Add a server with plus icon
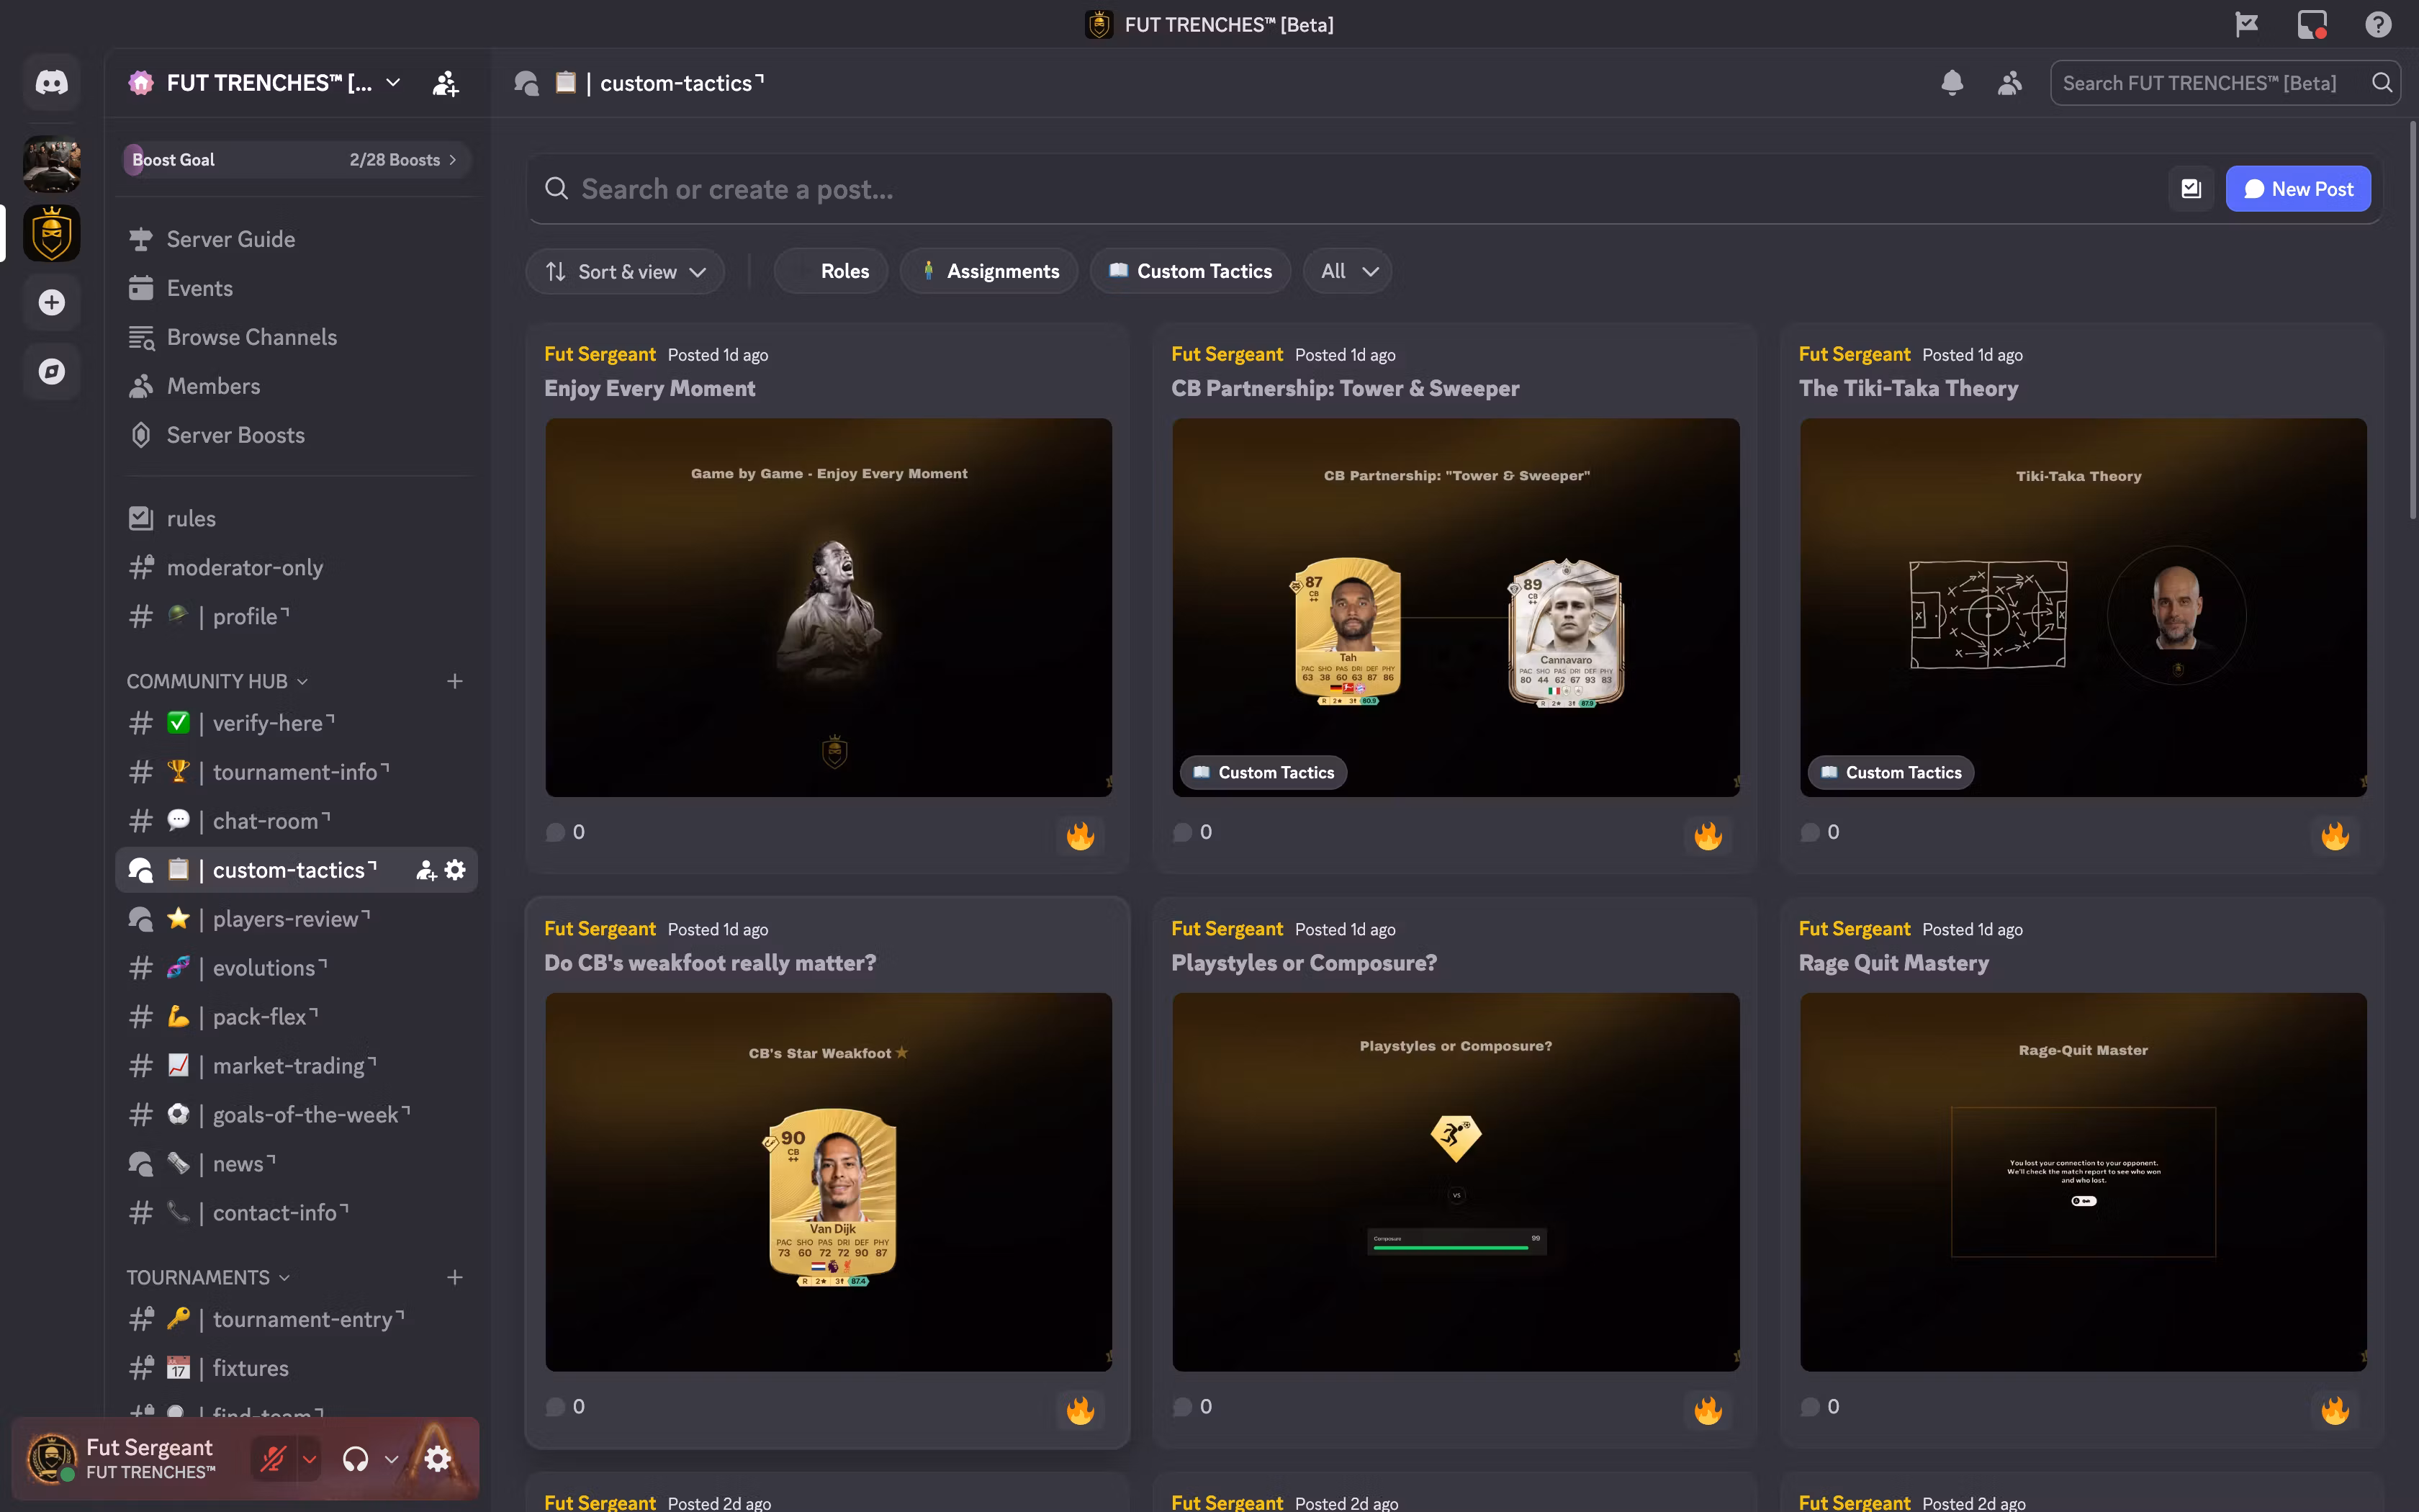Viewport: 2419px width, 1512px height. click(52, 302)
